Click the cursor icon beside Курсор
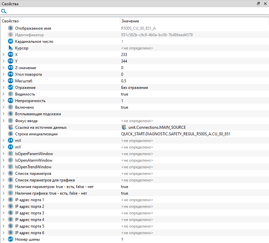The image size is (269, 243). click(11, 48)
